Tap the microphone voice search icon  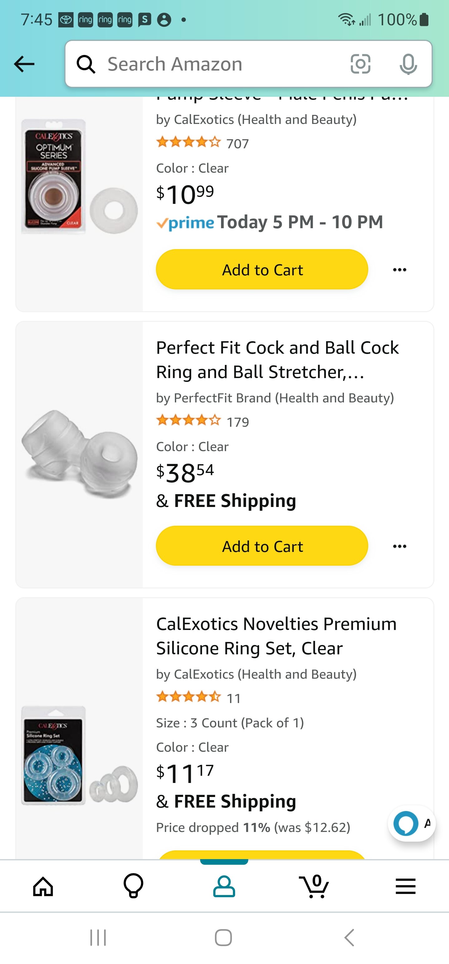point(408,64)
